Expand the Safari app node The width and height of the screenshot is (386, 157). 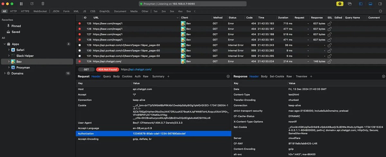(x=9, y=50)
